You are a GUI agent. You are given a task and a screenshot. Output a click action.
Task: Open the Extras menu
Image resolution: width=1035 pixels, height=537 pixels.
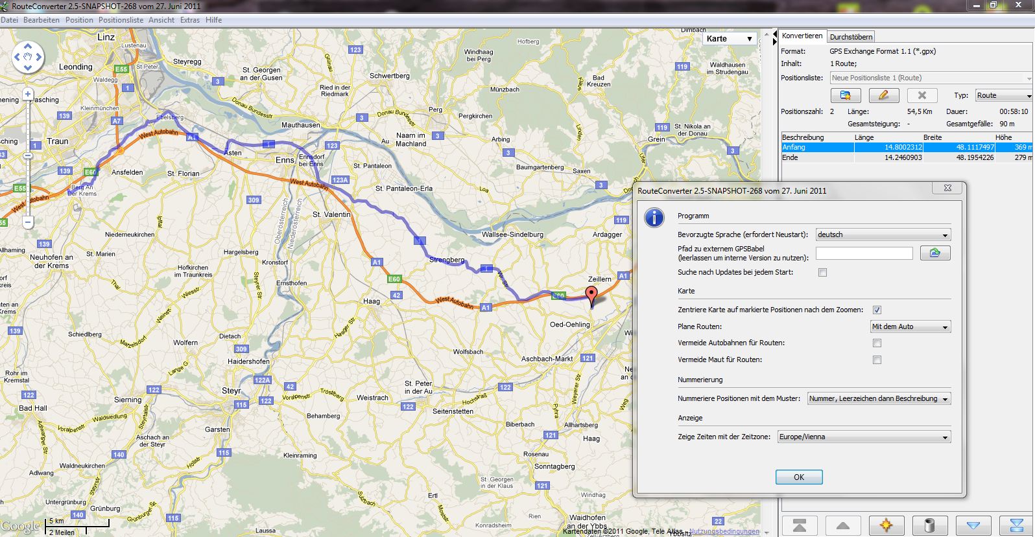click(189, 20)
